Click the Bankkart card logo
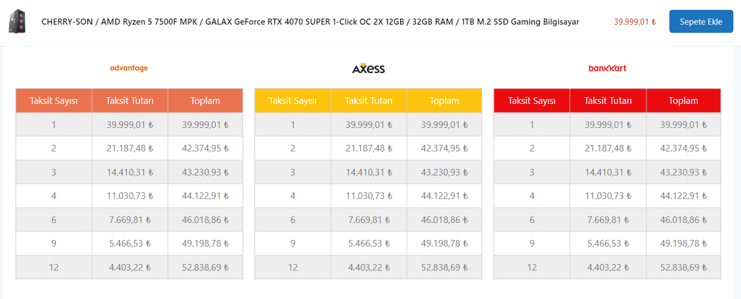 click(x=607, y=68)
